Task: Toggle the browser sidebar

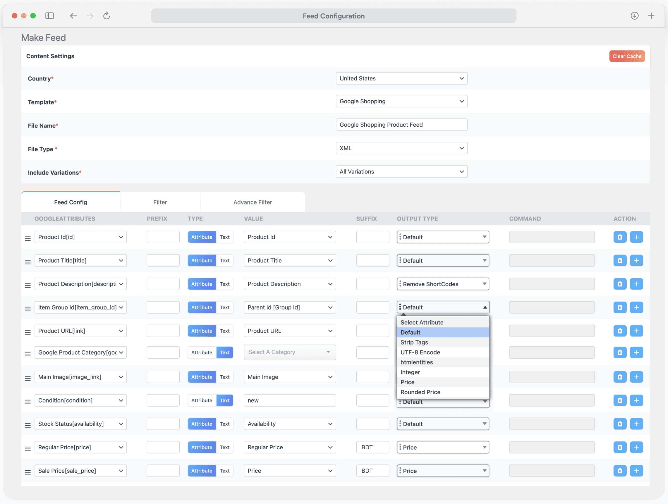Action: [x=49, y=16]
